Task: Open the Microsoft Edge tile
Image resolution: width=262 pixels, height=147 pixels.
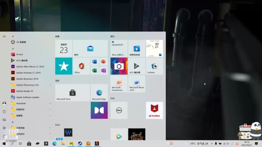Action: coord(99,92)
